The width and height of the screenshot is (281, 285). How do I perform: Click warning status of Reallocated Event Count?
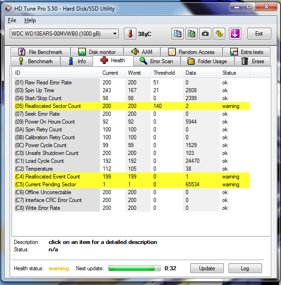pos(231,177)
